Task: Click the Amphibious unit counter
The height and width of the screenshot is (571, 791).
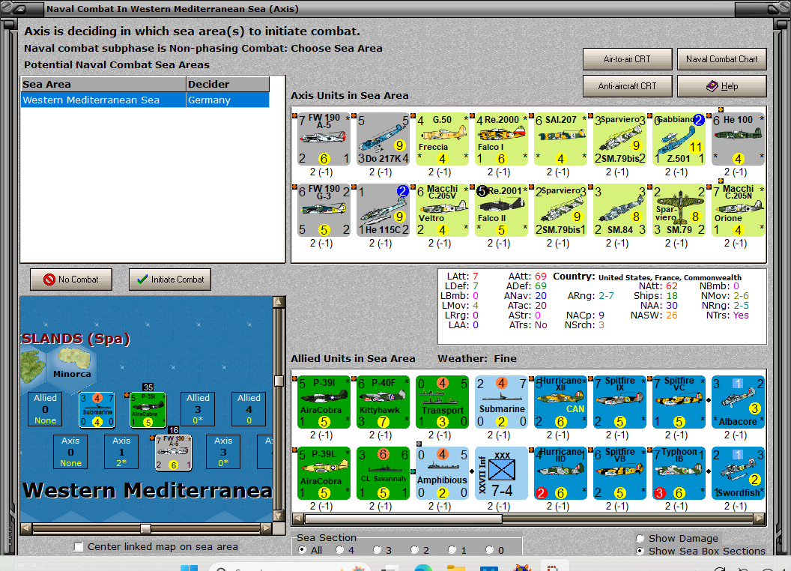Action: pyautogui.click(x=442, y=474)
